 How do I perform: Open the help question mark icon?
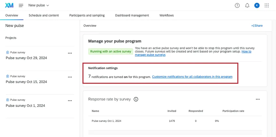pyautogui.click(x=237, y=6)
